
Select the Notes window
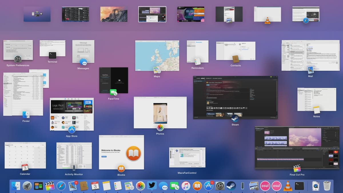tap(316, 99)
